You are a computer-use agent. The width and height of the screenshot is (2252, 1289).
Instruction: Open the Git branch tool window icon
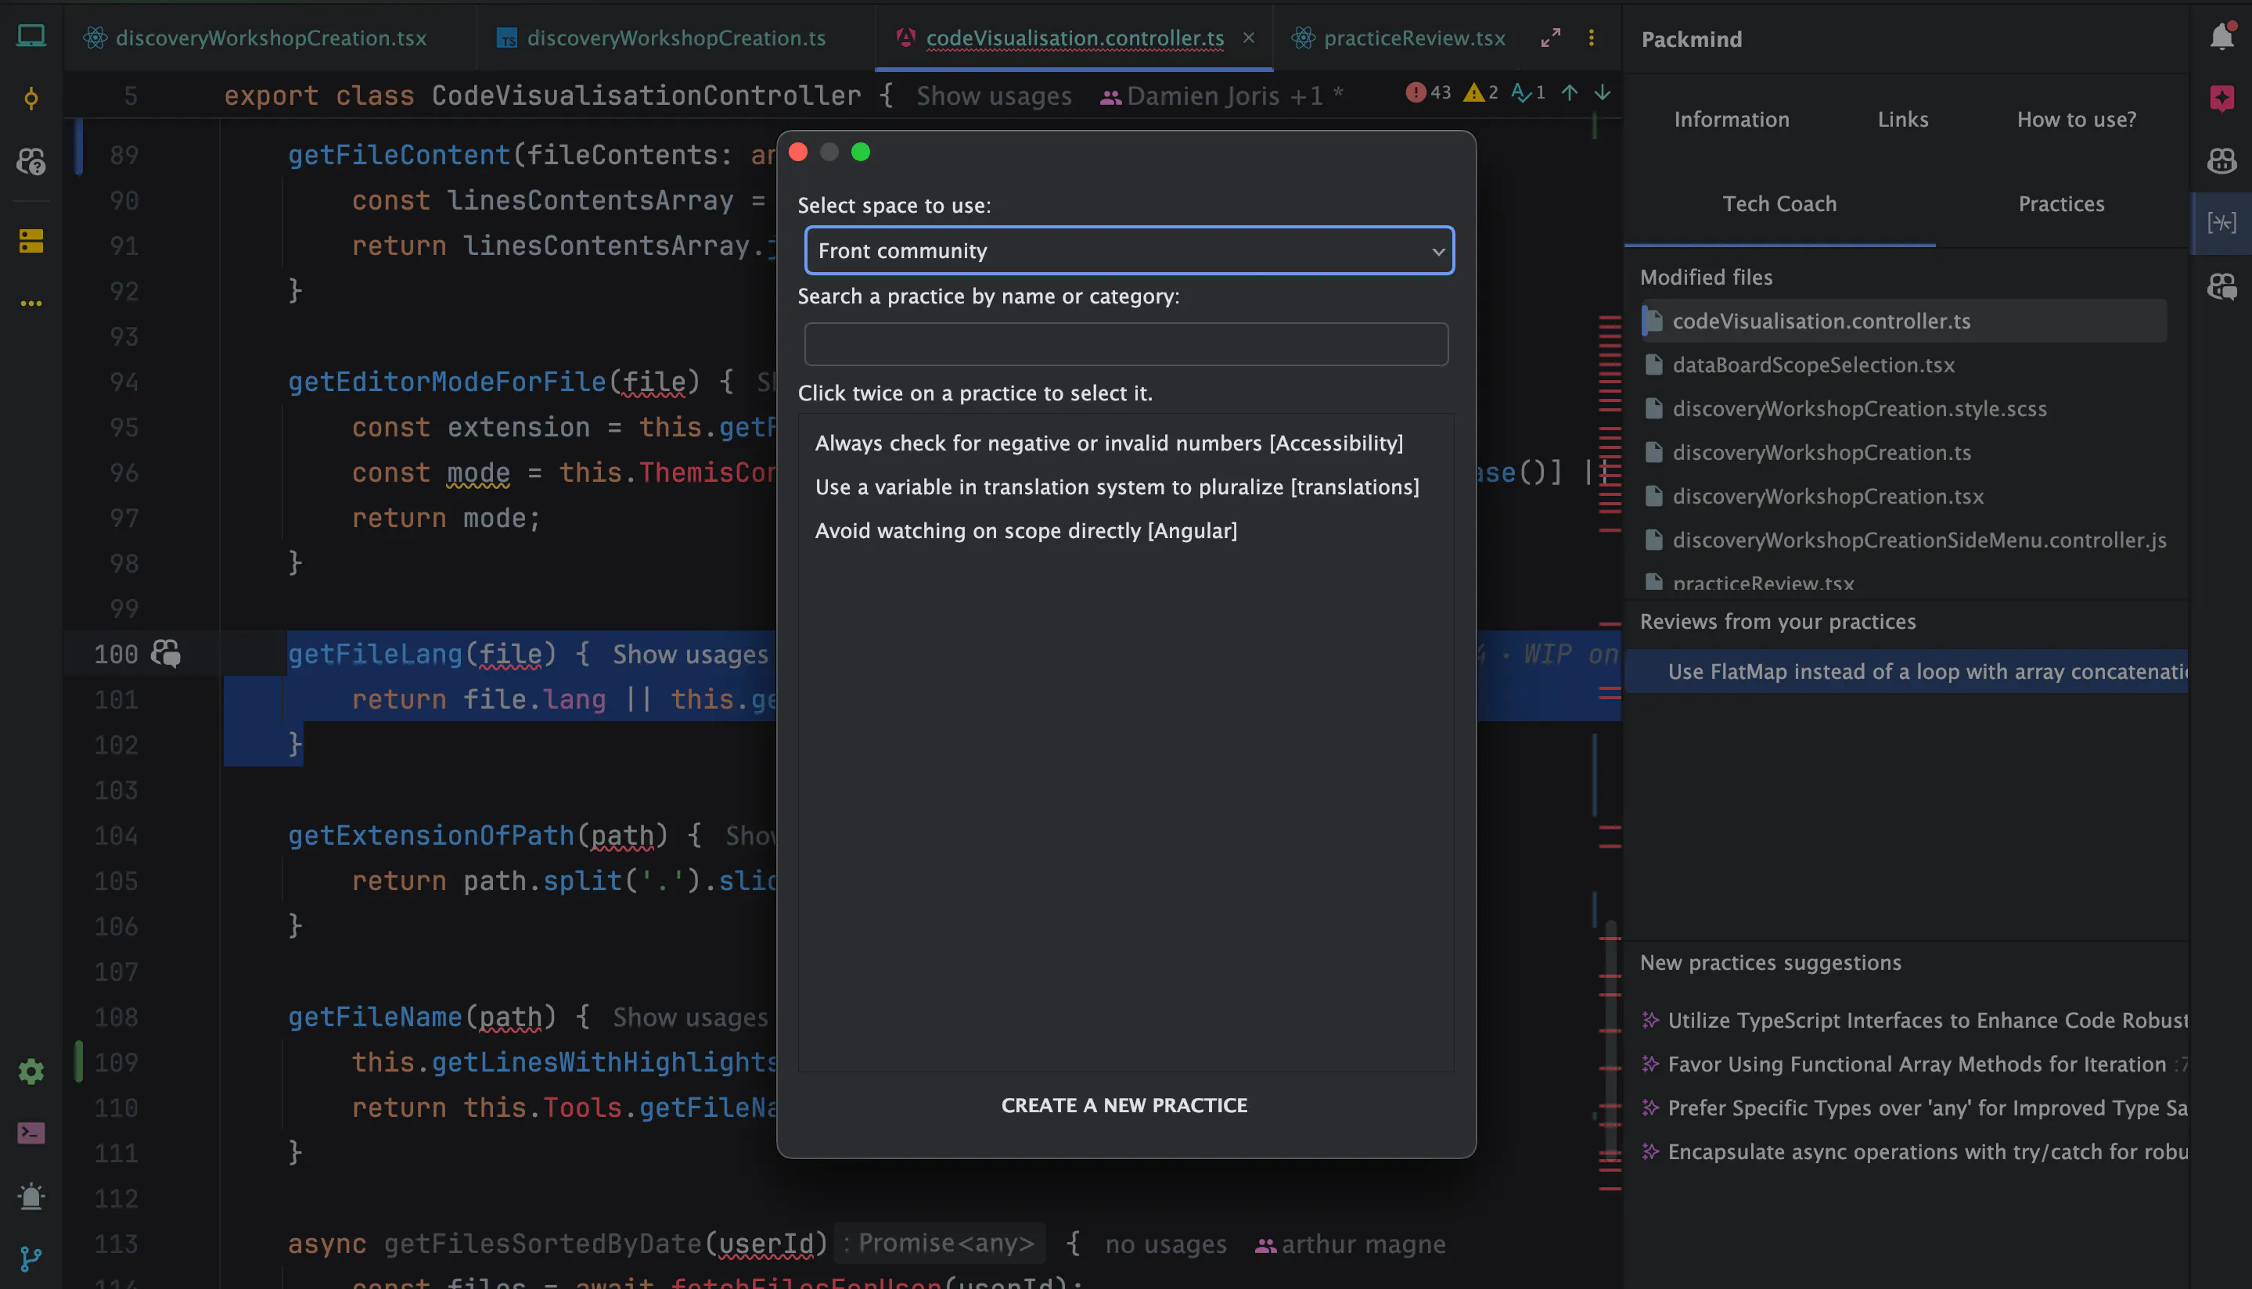click(x=31, y=1258)
